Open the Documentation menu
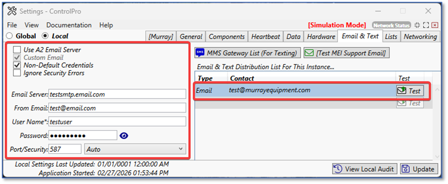The image size is (448, 184). [x=69, y=25]
